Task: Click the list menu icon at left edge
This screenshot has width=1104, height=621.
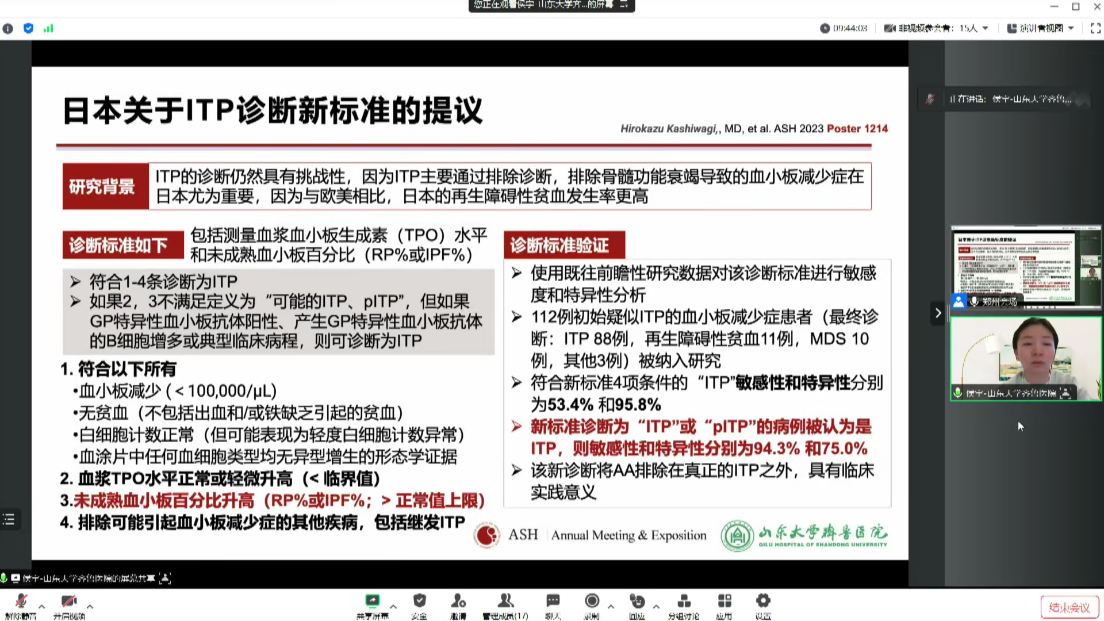Action: 9,520
